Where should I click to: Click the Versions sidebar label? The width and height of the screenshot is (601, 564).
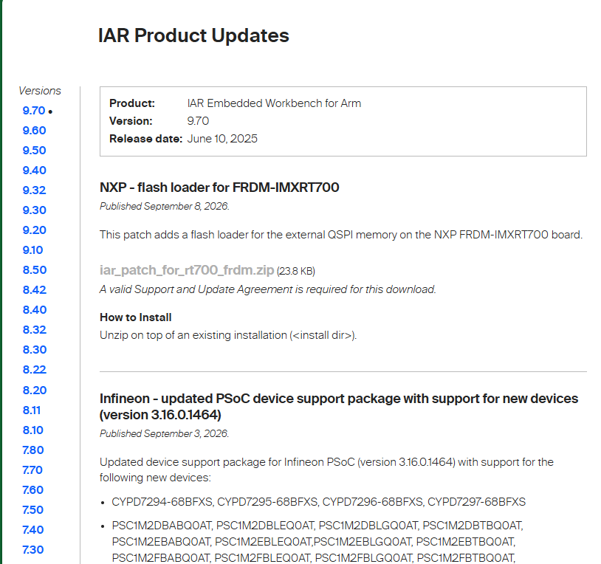coord(40,91)
